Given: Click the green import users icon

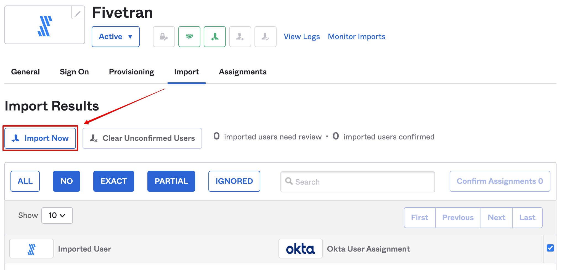Looking at the screenshot, I should [x=215, y=37].
